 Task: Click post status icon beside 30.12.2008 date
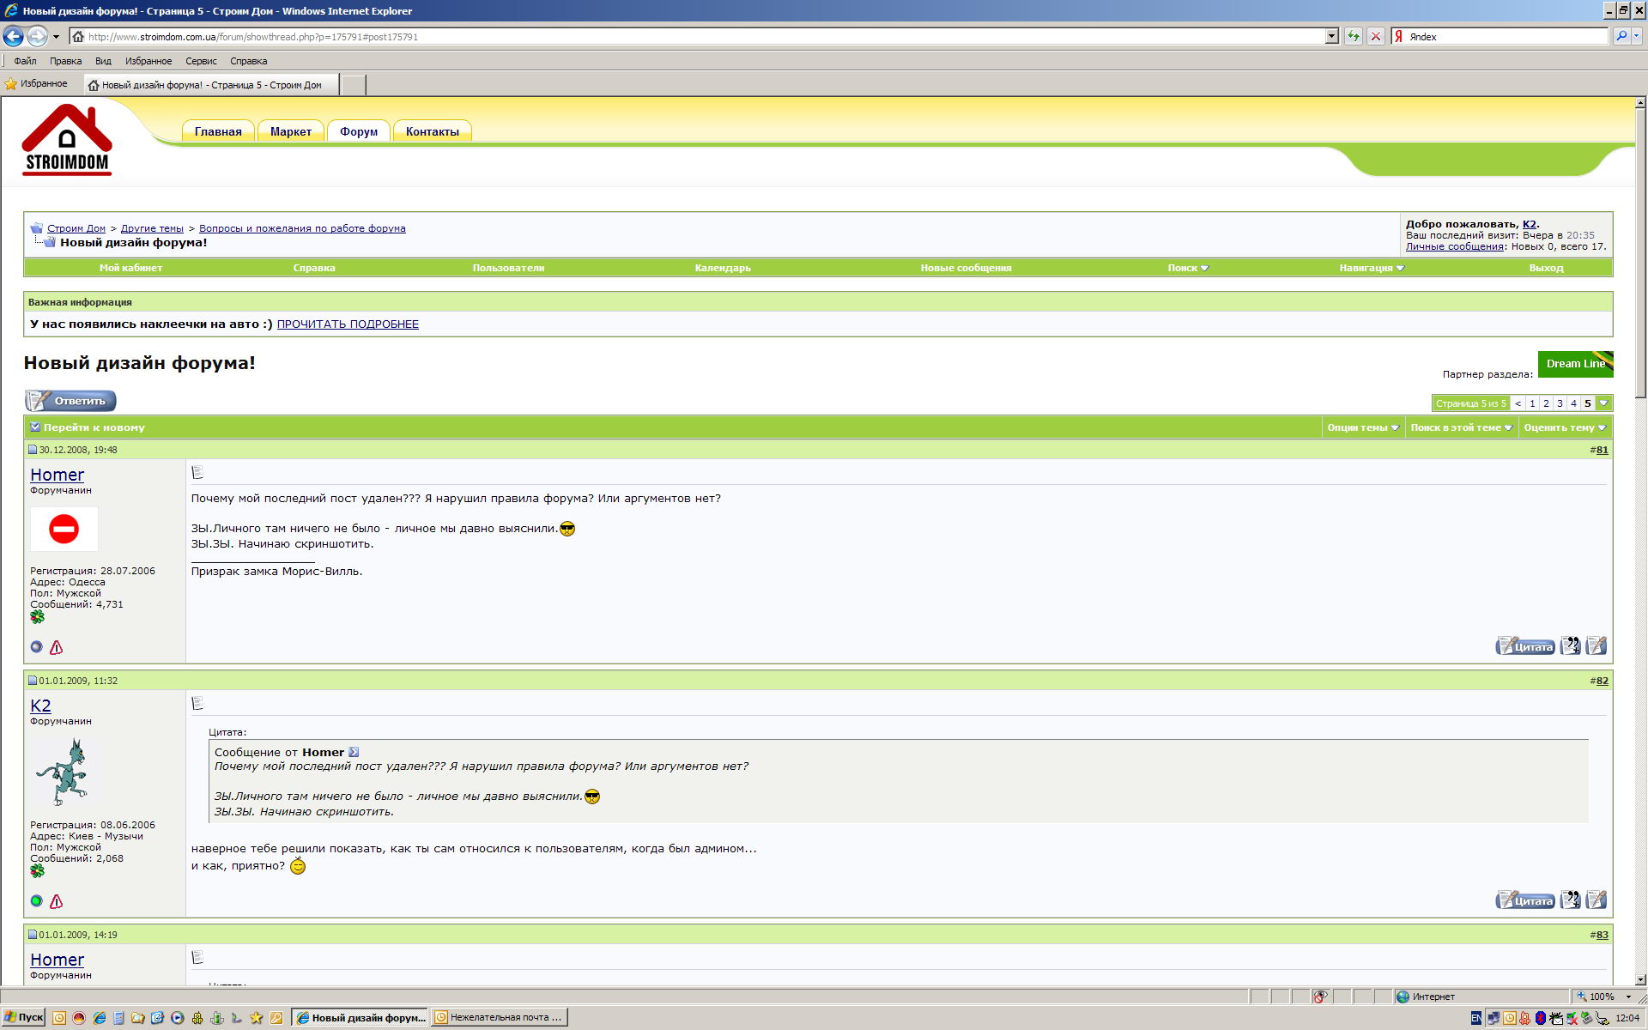coord(33,450)
